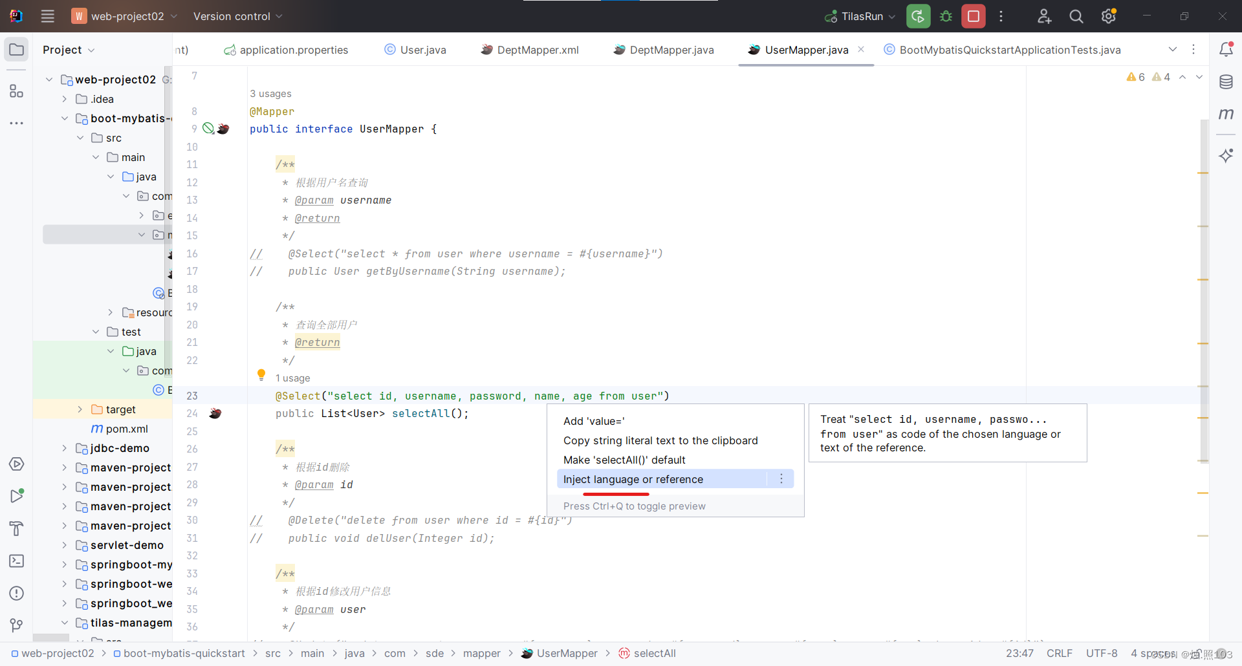Open the main hamburger menu
Screen dimensions: 1242x666
47,16
